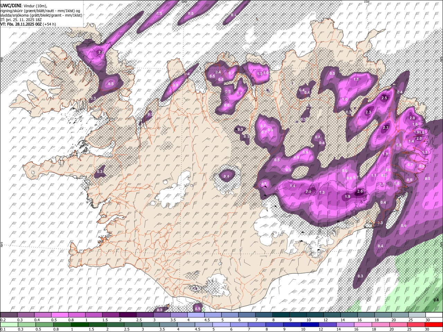Pick the white top-row swatch above the '30' label
Viewport: 443px width, 332px height.
(434, 315)
